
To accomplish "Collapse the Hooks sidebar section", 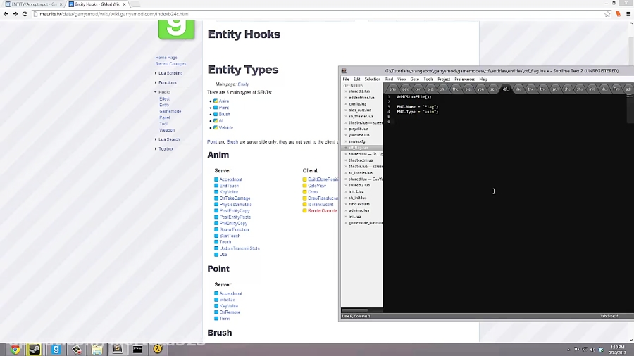I will click(x=156, y=92).
